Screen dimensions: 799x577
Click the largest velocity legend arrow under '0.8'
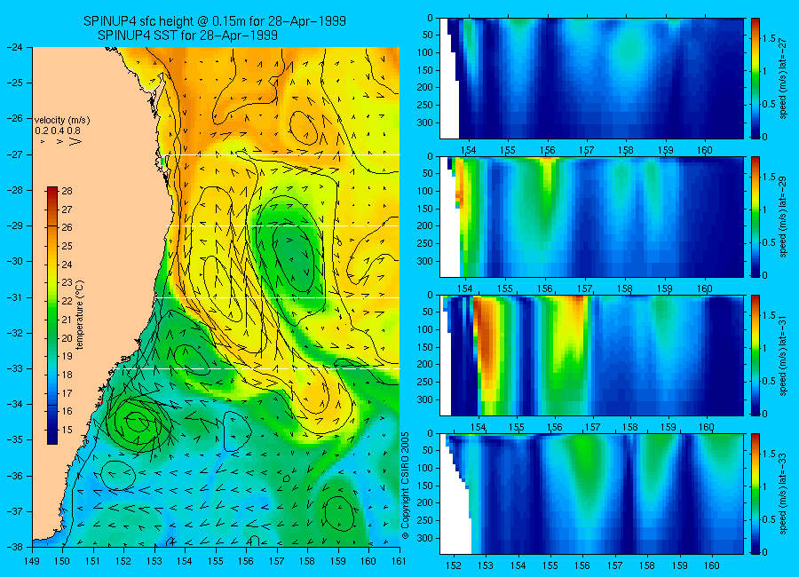pos(75,141)
